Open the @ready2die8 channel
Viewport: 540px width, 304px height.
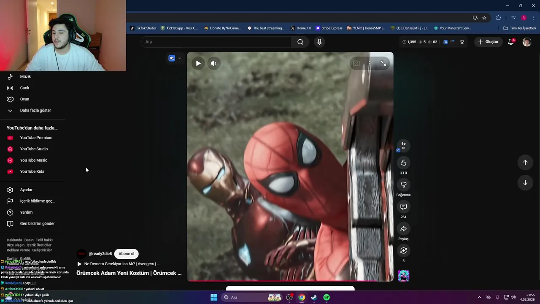pos(100,254)
